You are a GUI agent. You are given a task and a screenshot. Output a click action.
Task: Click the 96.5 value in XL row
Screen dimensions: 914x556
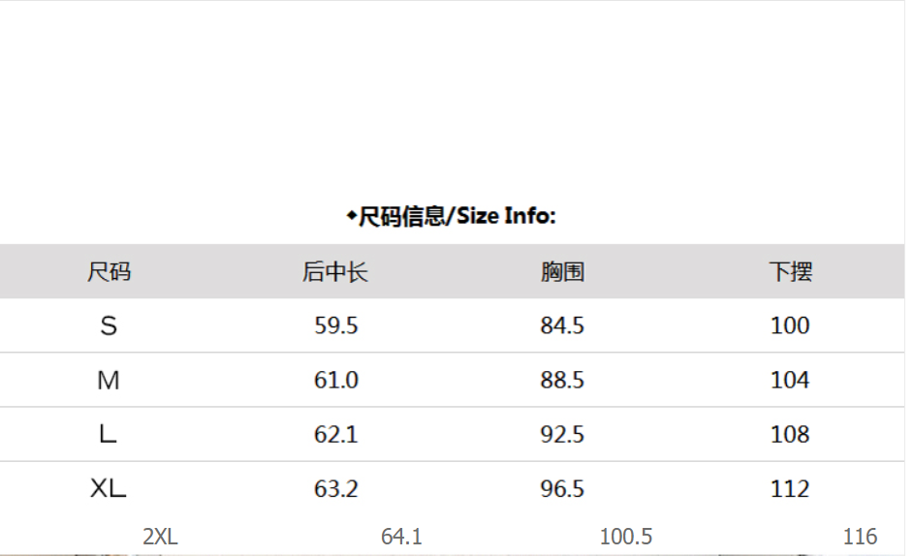click(562, 489)
